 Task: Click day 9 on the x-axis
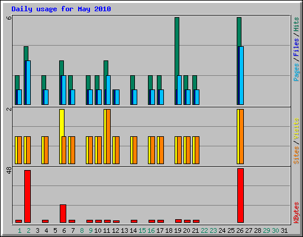[x=91, y=230]
